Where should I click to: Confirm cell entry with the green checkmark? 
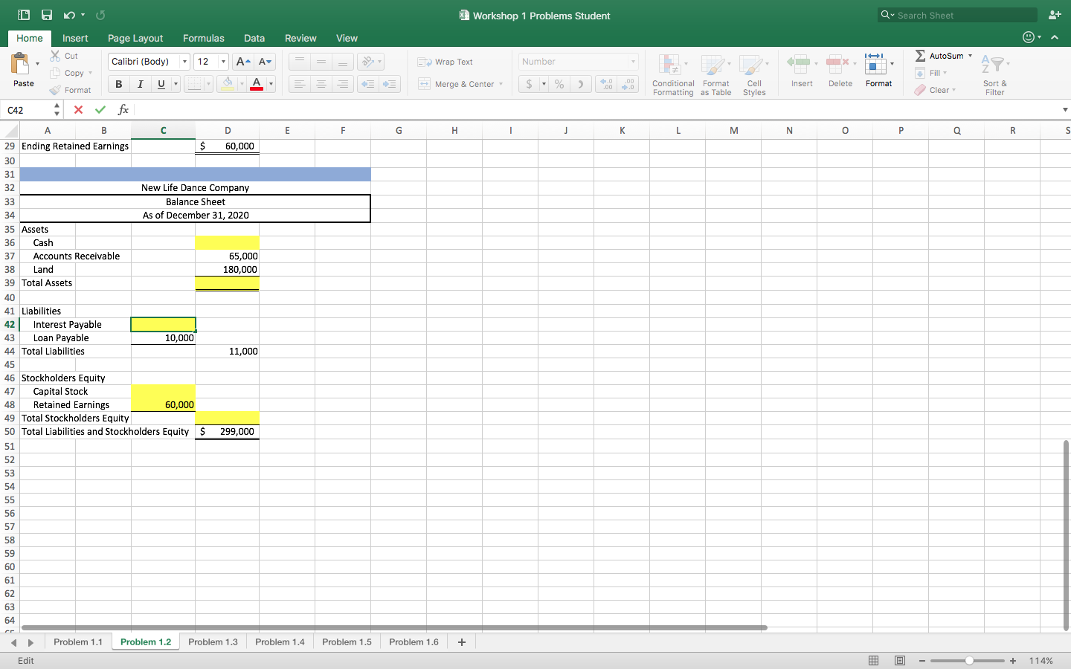click(100, 109)
